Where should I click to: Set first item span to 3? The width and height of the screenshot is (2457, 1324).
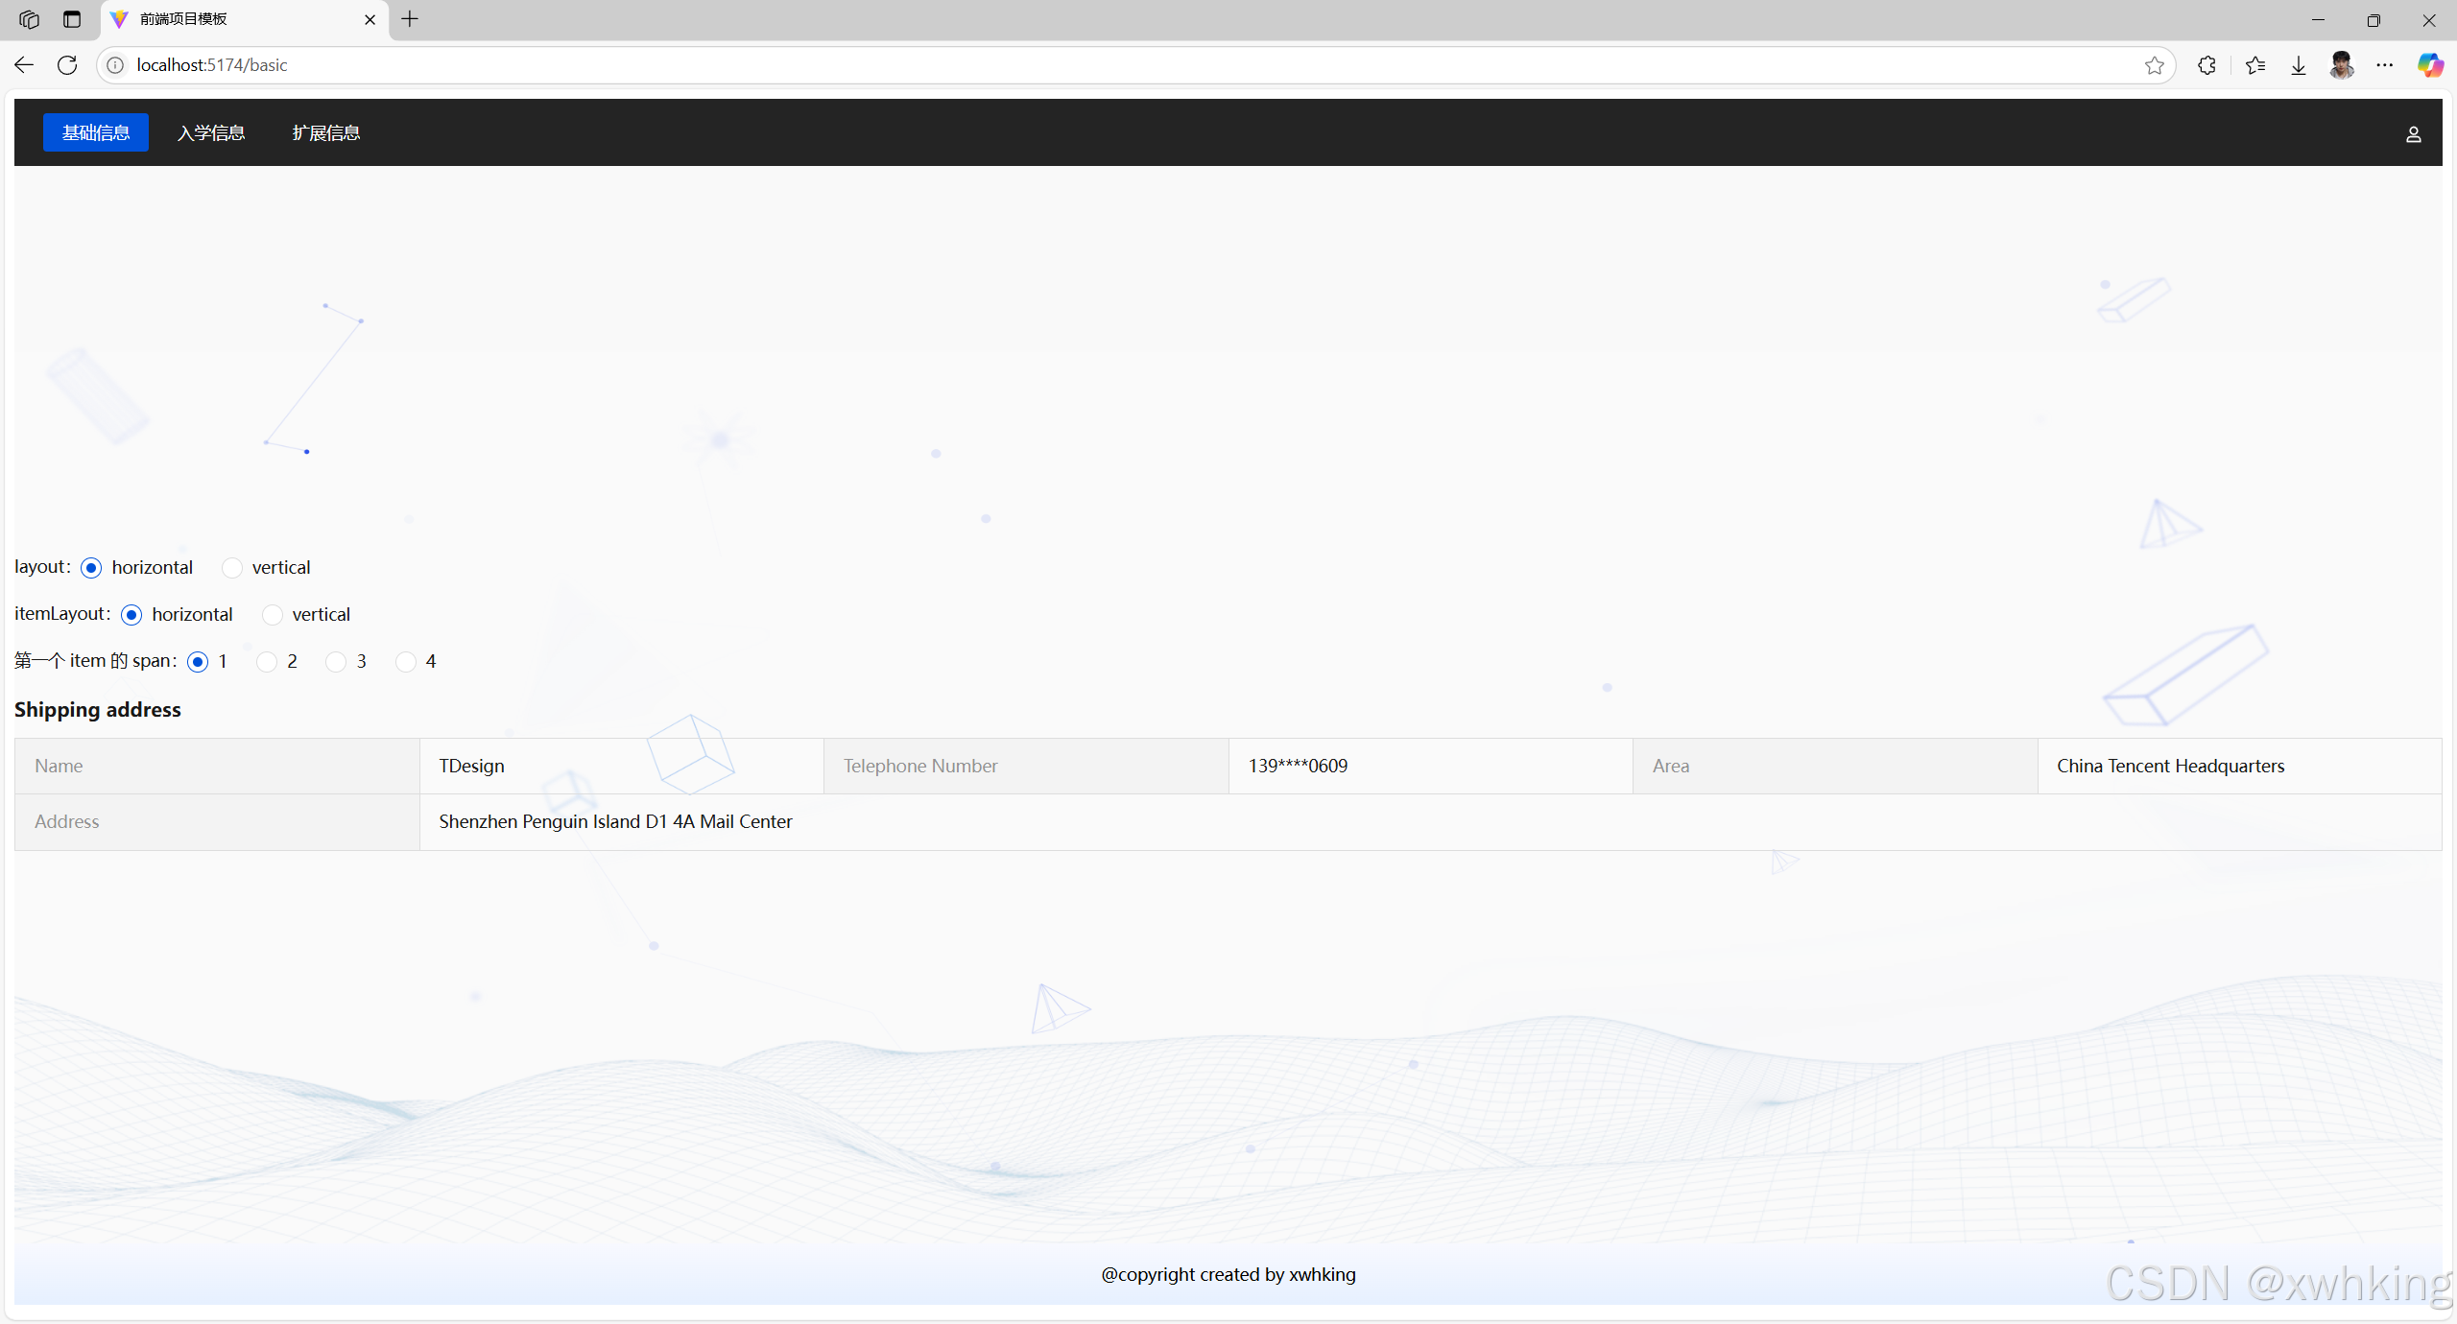[336, 662]
